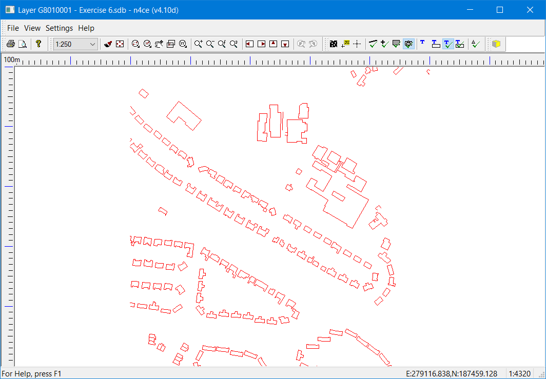Toggle point display with the plus checkmark icon

[x=385, y=44]
